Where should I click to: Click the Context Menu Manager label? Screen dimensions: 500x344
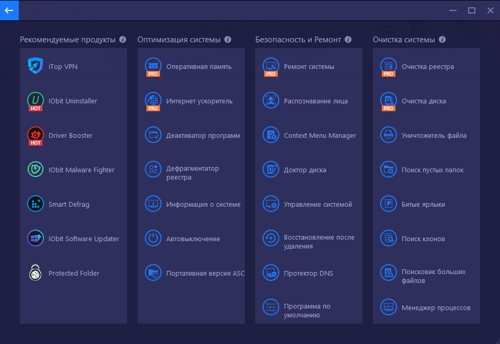[320, 135]
